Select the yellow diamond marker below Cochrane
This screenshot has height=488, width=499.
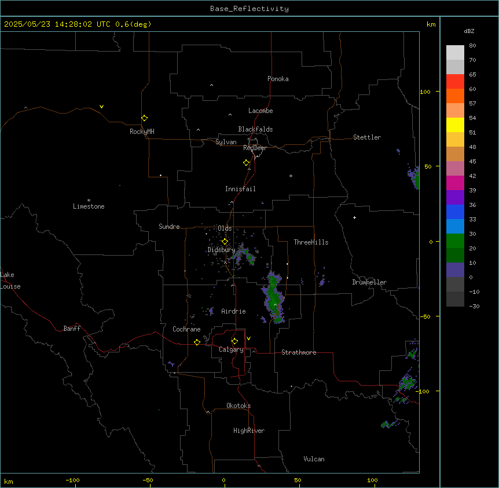click(x=197, y=342)
